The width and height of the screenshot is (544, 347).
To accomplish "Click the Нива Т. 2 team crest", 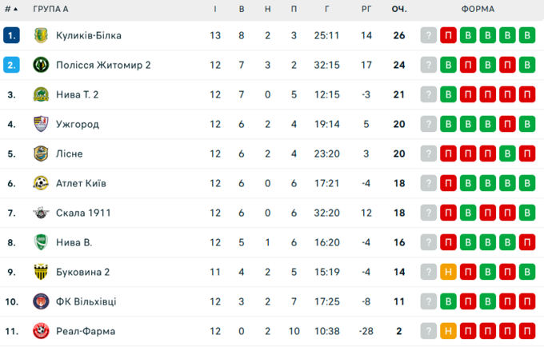I will coord(42,94).
